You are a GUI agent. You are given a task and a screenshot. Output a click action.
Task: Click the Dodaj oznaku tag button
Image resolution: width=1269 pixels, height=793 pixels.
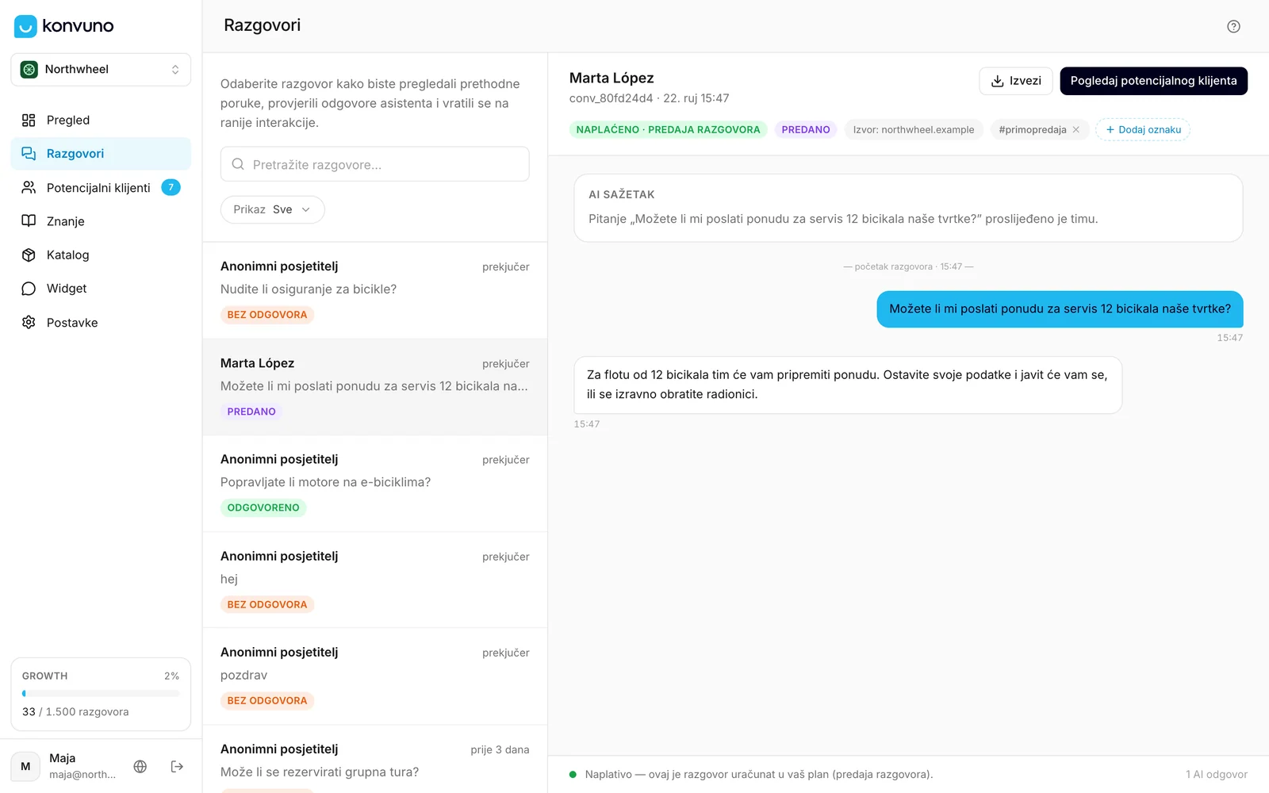(x=1143, y=129)
